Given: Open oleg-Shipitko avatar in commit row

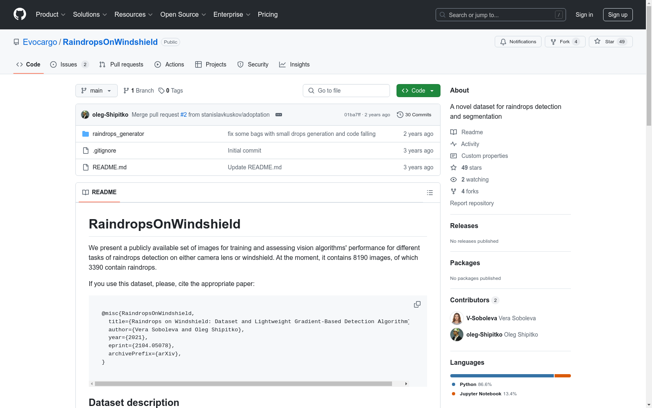Looking at the screenshot, I should coord(85,115).
